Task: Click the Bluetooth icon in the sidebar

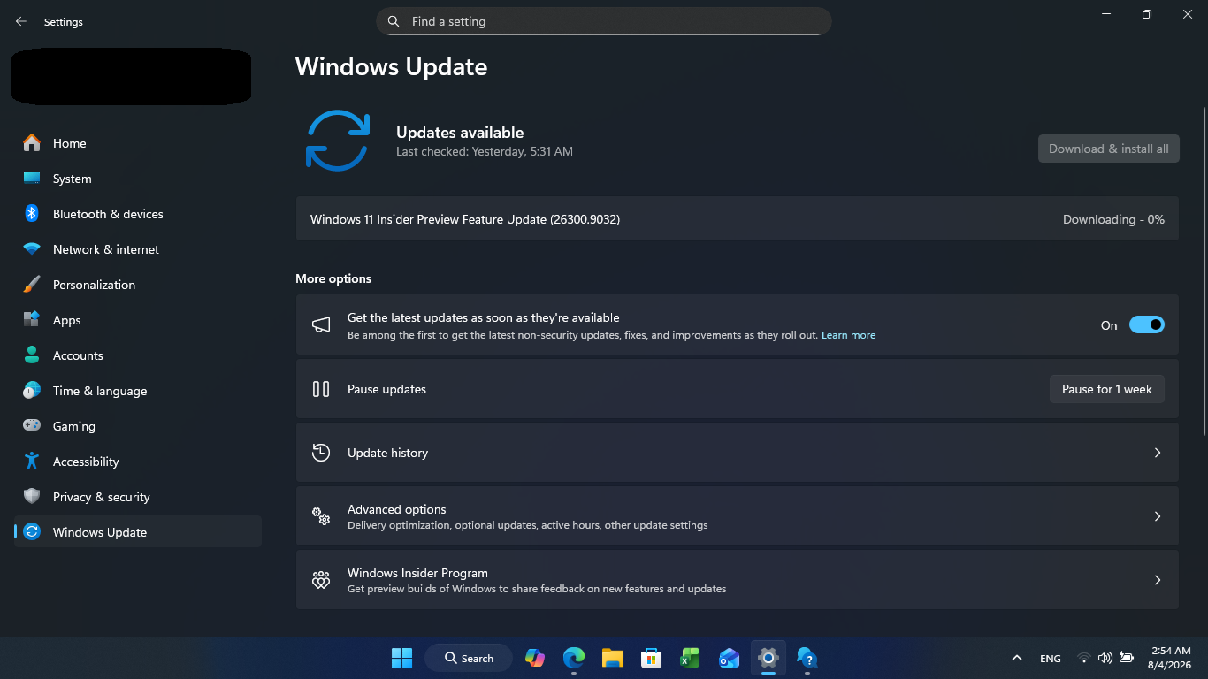Action: point(32,214)
